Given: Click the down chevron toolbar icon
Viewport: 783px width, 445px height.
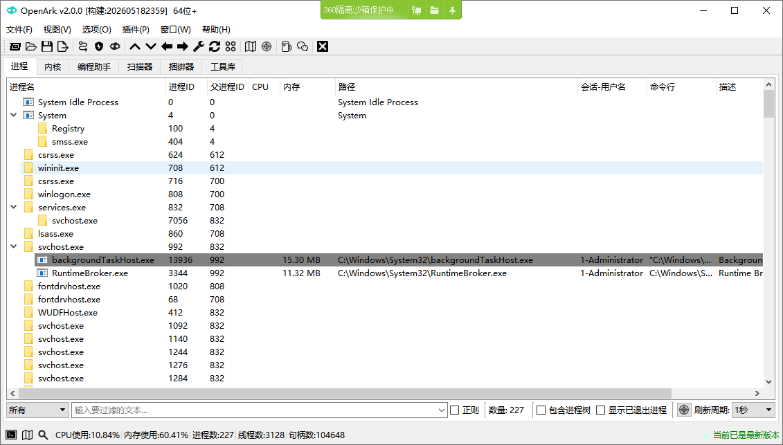Looking at the screenshot, I should (151, 46).
